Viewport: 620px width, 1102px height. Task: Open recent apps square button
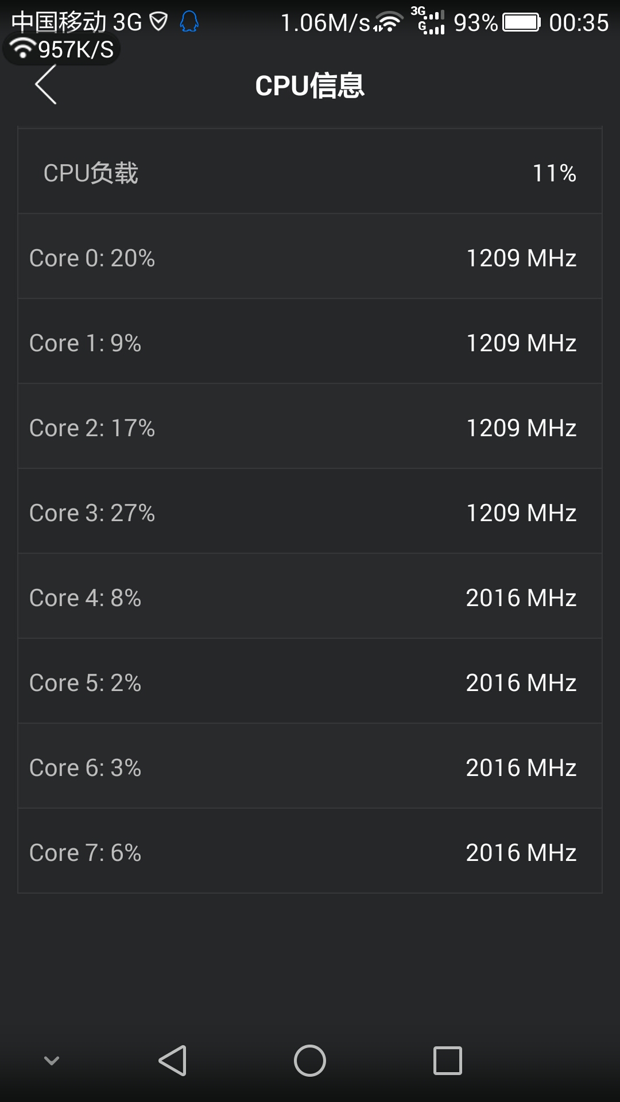[447, 1060]
